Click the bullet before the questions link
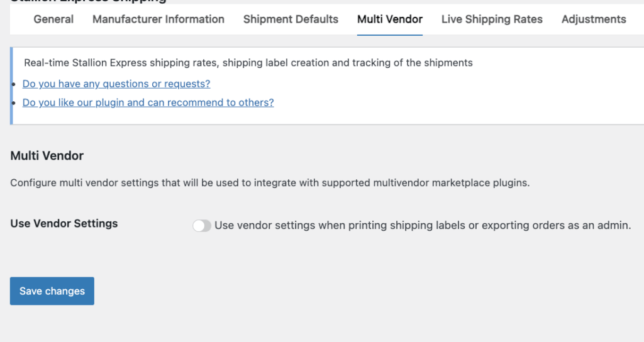644x342 pixels. pos(14,84)
